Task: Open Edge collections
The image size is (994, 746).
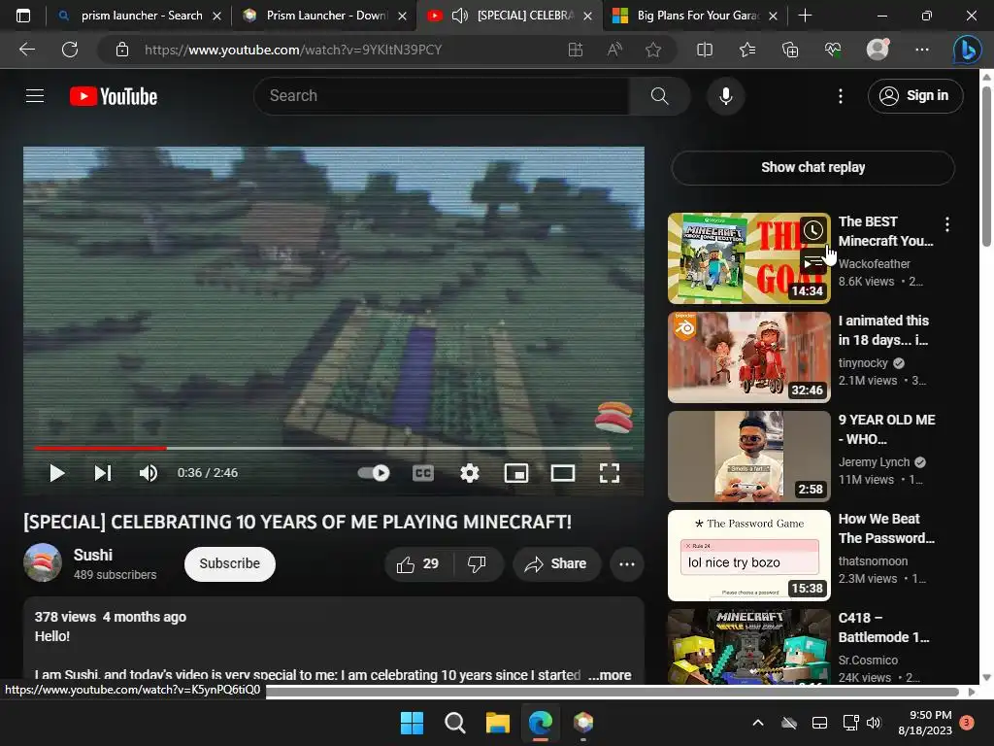Action: click(x=790, y=50)
